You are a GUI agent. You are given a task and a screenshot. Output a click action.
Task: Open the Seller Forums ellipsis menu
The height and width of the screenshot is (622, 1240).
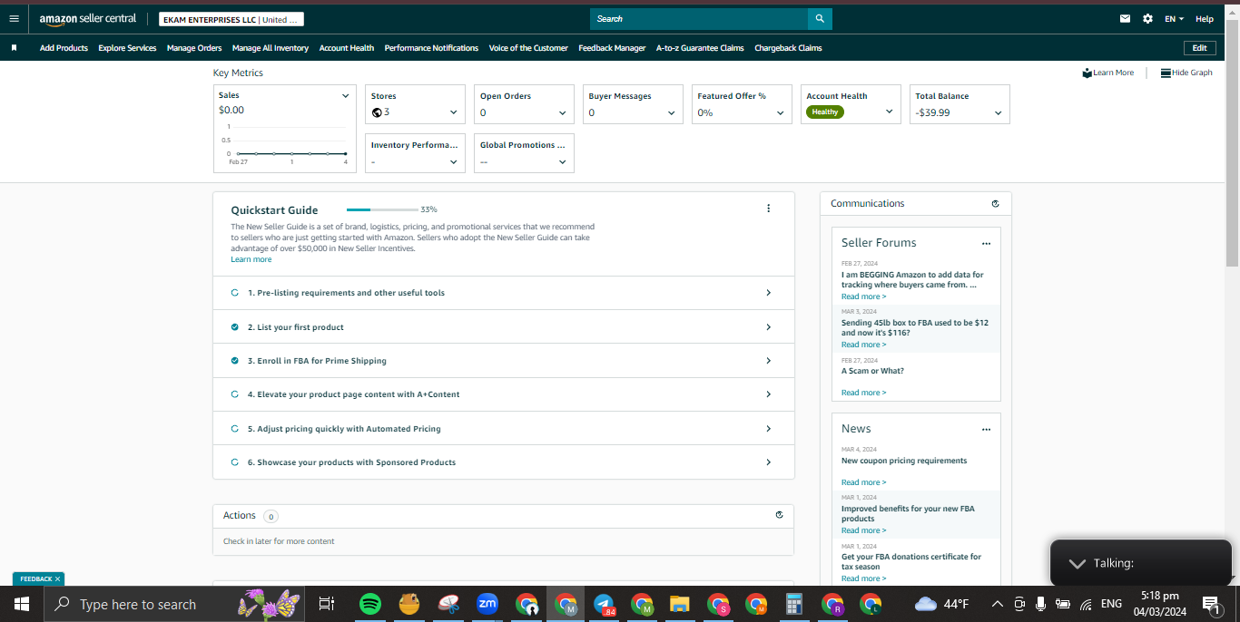click(986, 244)
